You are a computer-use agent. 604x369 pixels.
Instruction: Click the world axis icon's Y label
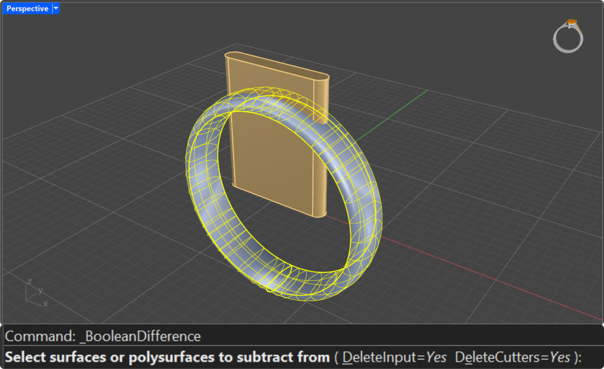pyautogui.click(x=40, y=290)
